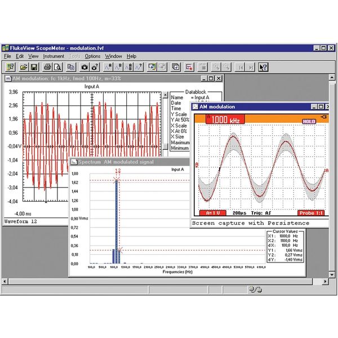
Task: Click the HOLD indicator on scope capture
Action: (309, 121)
